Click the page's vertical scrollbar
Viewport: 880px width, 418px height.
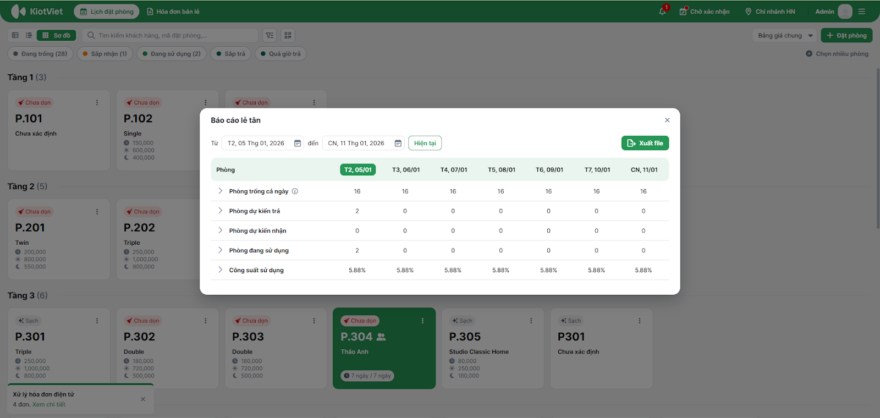click(x=877, y=148)
